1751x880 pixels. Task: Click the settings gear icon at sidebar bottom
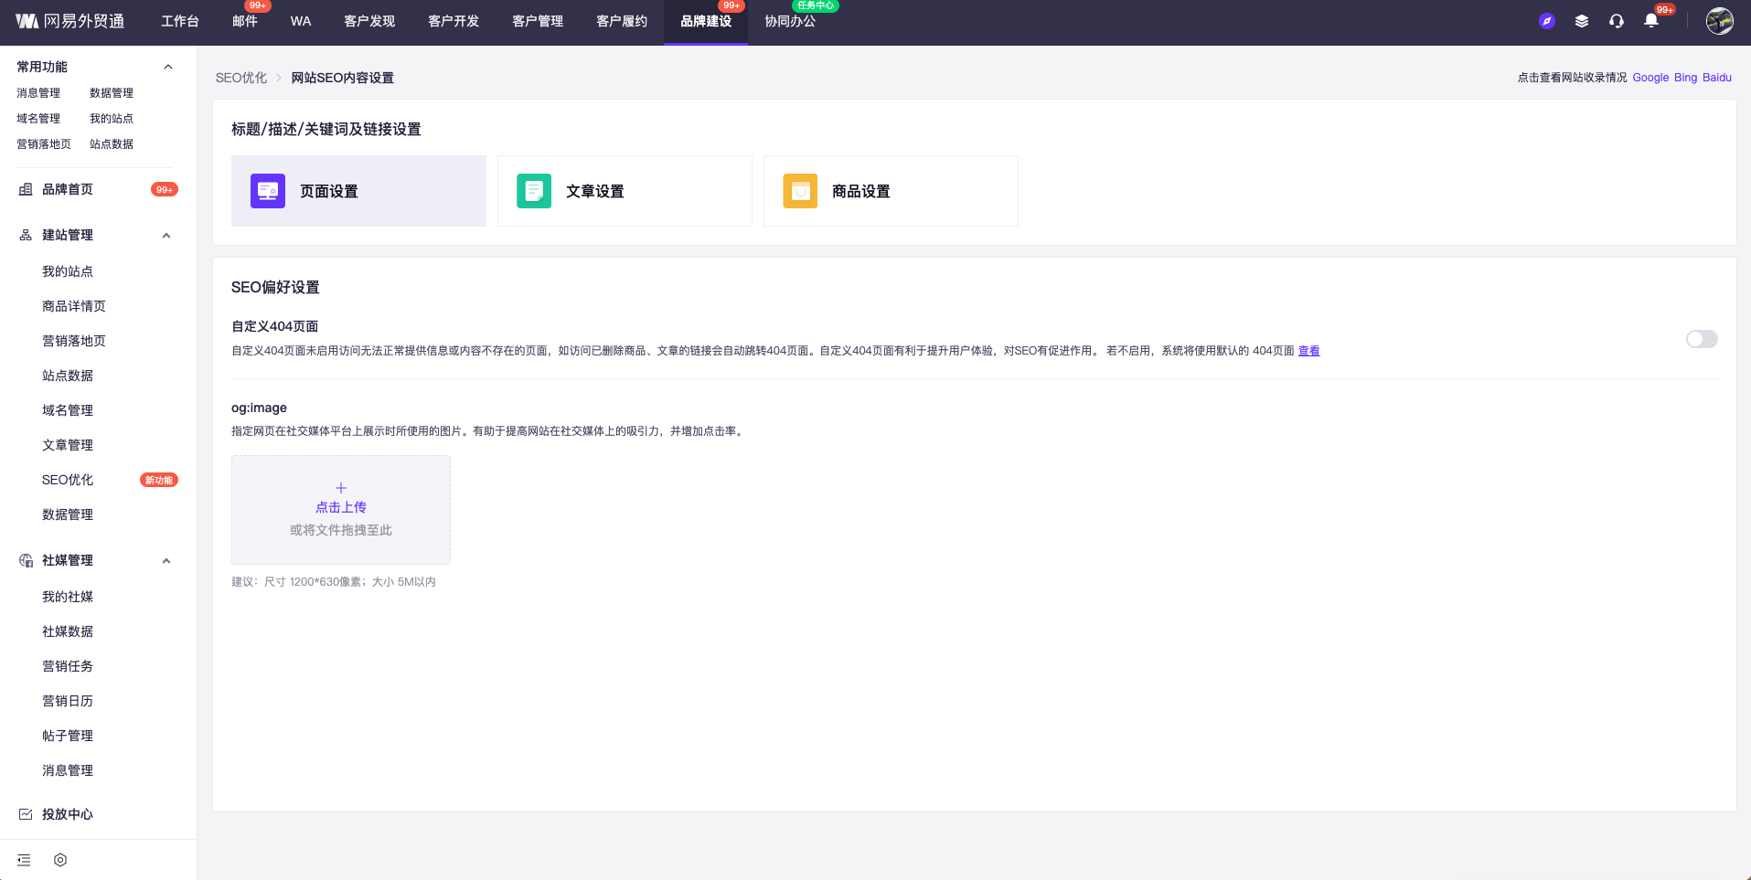coord(60,860)
